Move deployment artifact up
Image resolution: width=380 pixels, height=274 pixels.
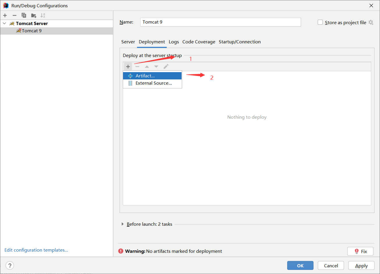tap(147, 66)
